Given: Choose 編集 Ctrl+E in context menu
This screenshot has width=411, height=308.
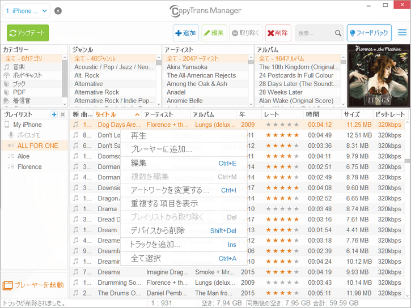Looking at the screenshot, I should [x=184, y=163].
